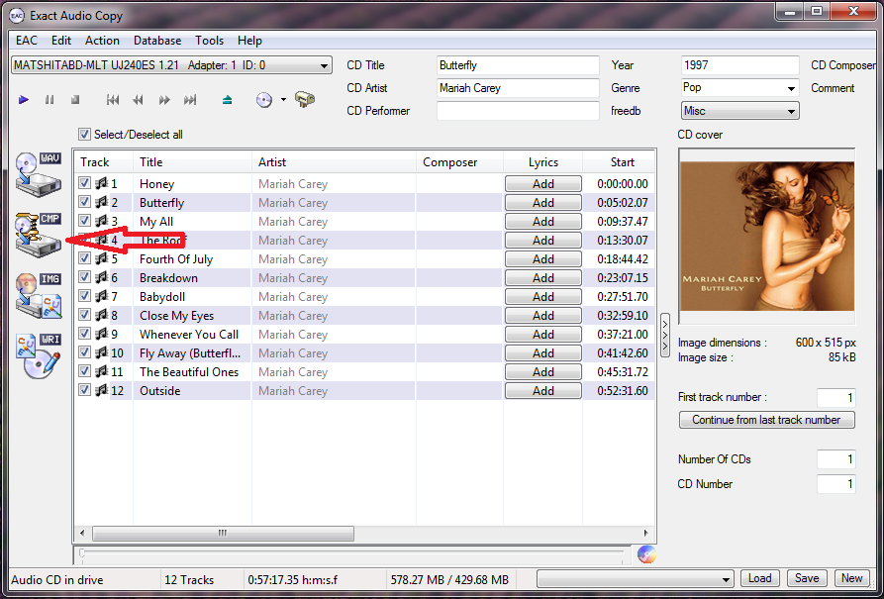Image resolution: width=884 pixels, height=599 pixels.
Task: Open dropdown arrow next to disc icon
Action: tap(283, 100)
